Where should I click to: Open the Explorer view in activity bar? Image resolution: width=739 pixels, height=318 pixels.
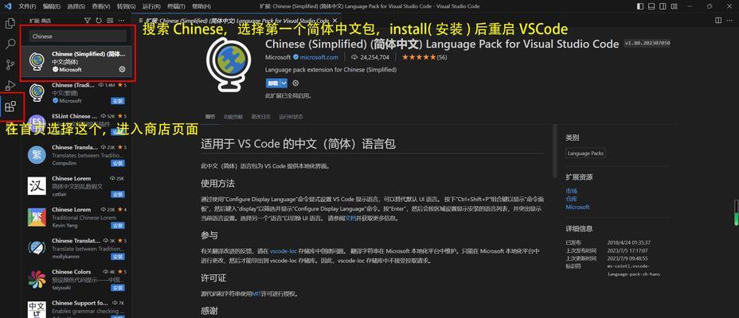coord(10,23)
